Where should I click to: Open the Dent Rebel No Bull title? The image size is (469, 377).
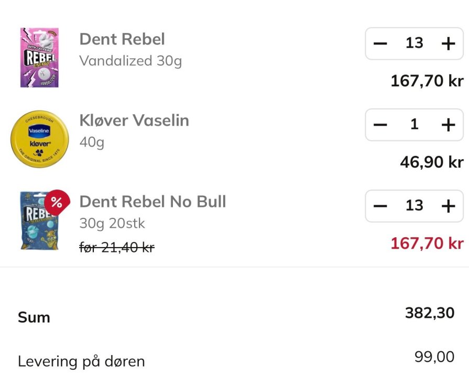(x=152, y=202)
